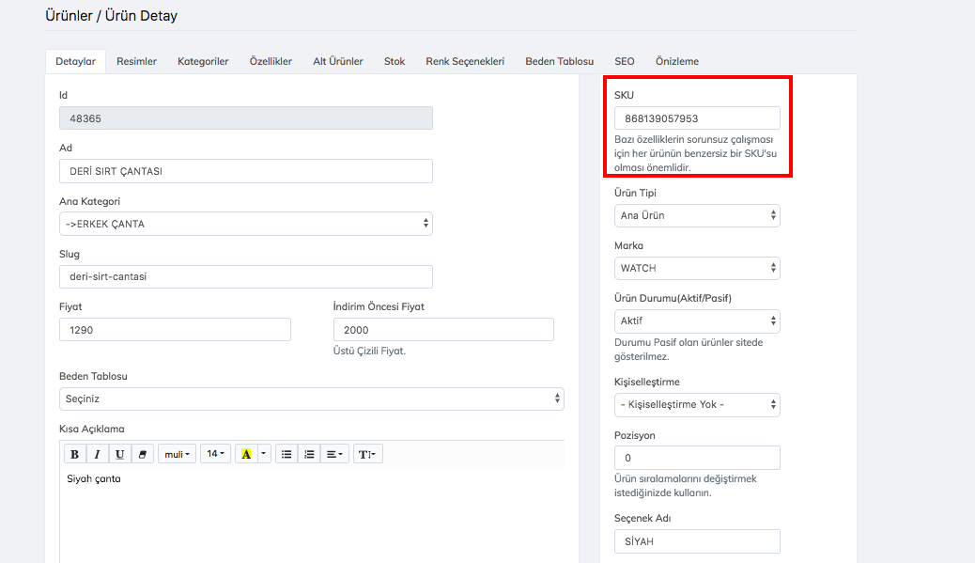Open the paragraph alignment options

334,454
